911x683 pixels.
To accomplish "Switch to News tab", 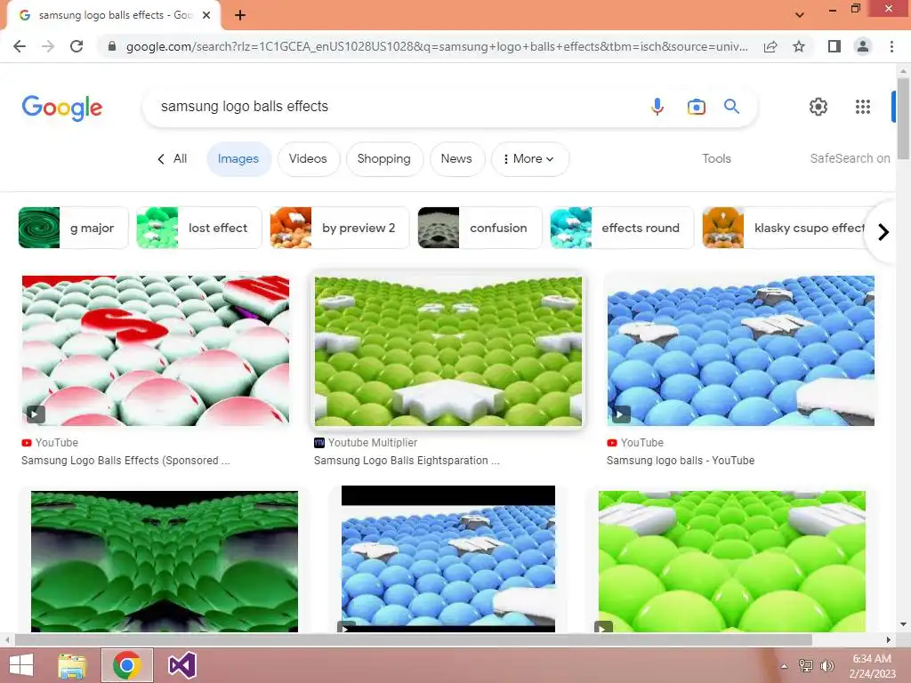I will coord(456,159).
